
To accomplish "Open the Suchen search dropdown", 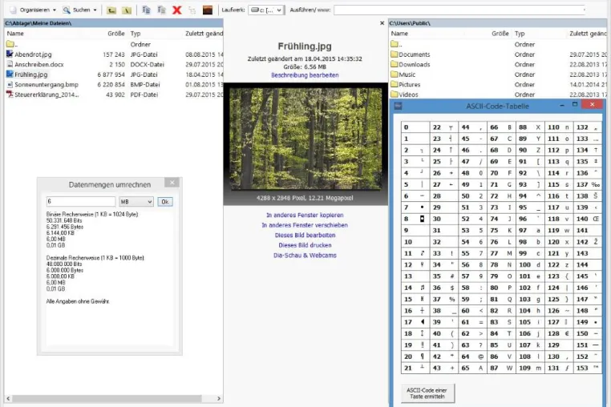I will pyautogui.click(x=80, y=10).
